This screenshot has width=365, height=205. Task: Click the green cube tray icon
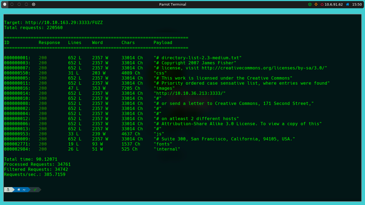(310, 4)
